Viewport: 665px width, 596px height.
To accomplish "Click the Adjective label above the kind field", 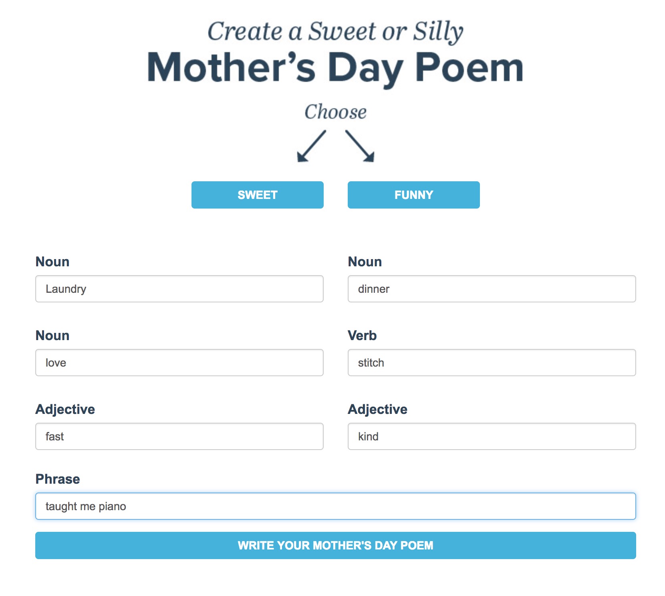I will 377,409.
